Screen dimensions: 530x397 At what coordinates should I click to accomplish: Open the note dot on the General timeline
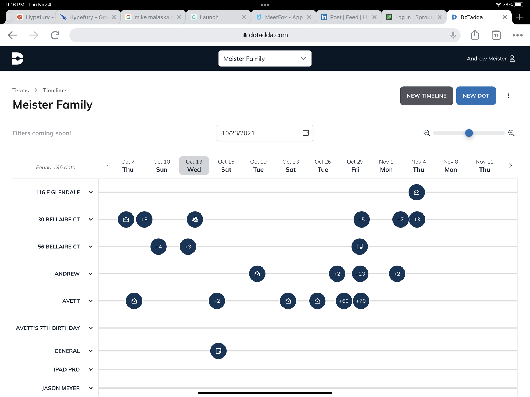tap(218, 351)
